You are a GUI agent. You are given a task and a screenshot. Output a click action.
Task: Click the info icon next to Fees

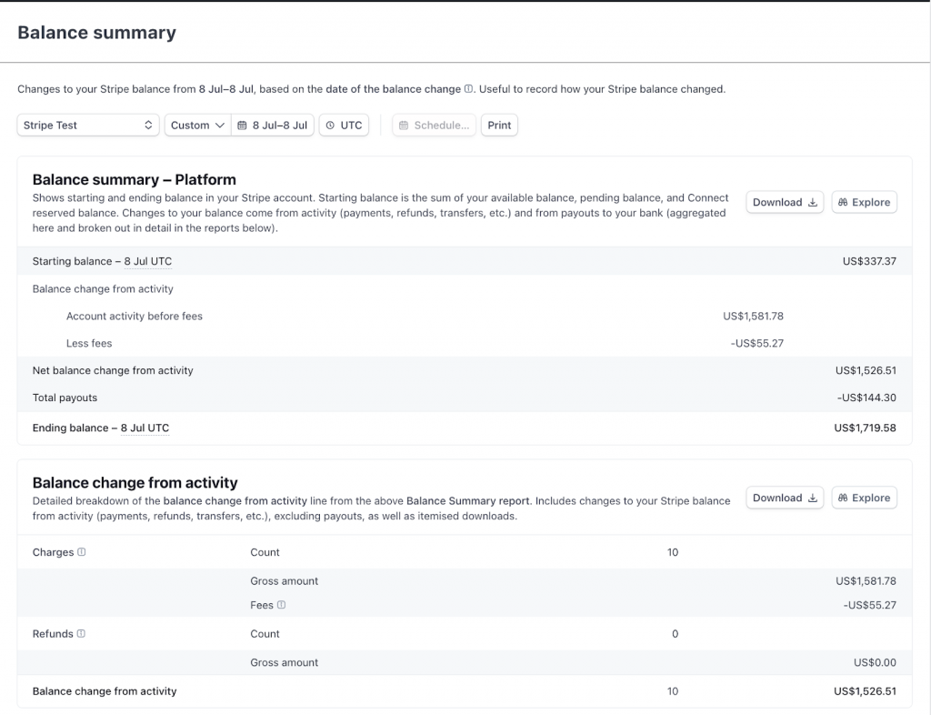click(x=281, y=605)
